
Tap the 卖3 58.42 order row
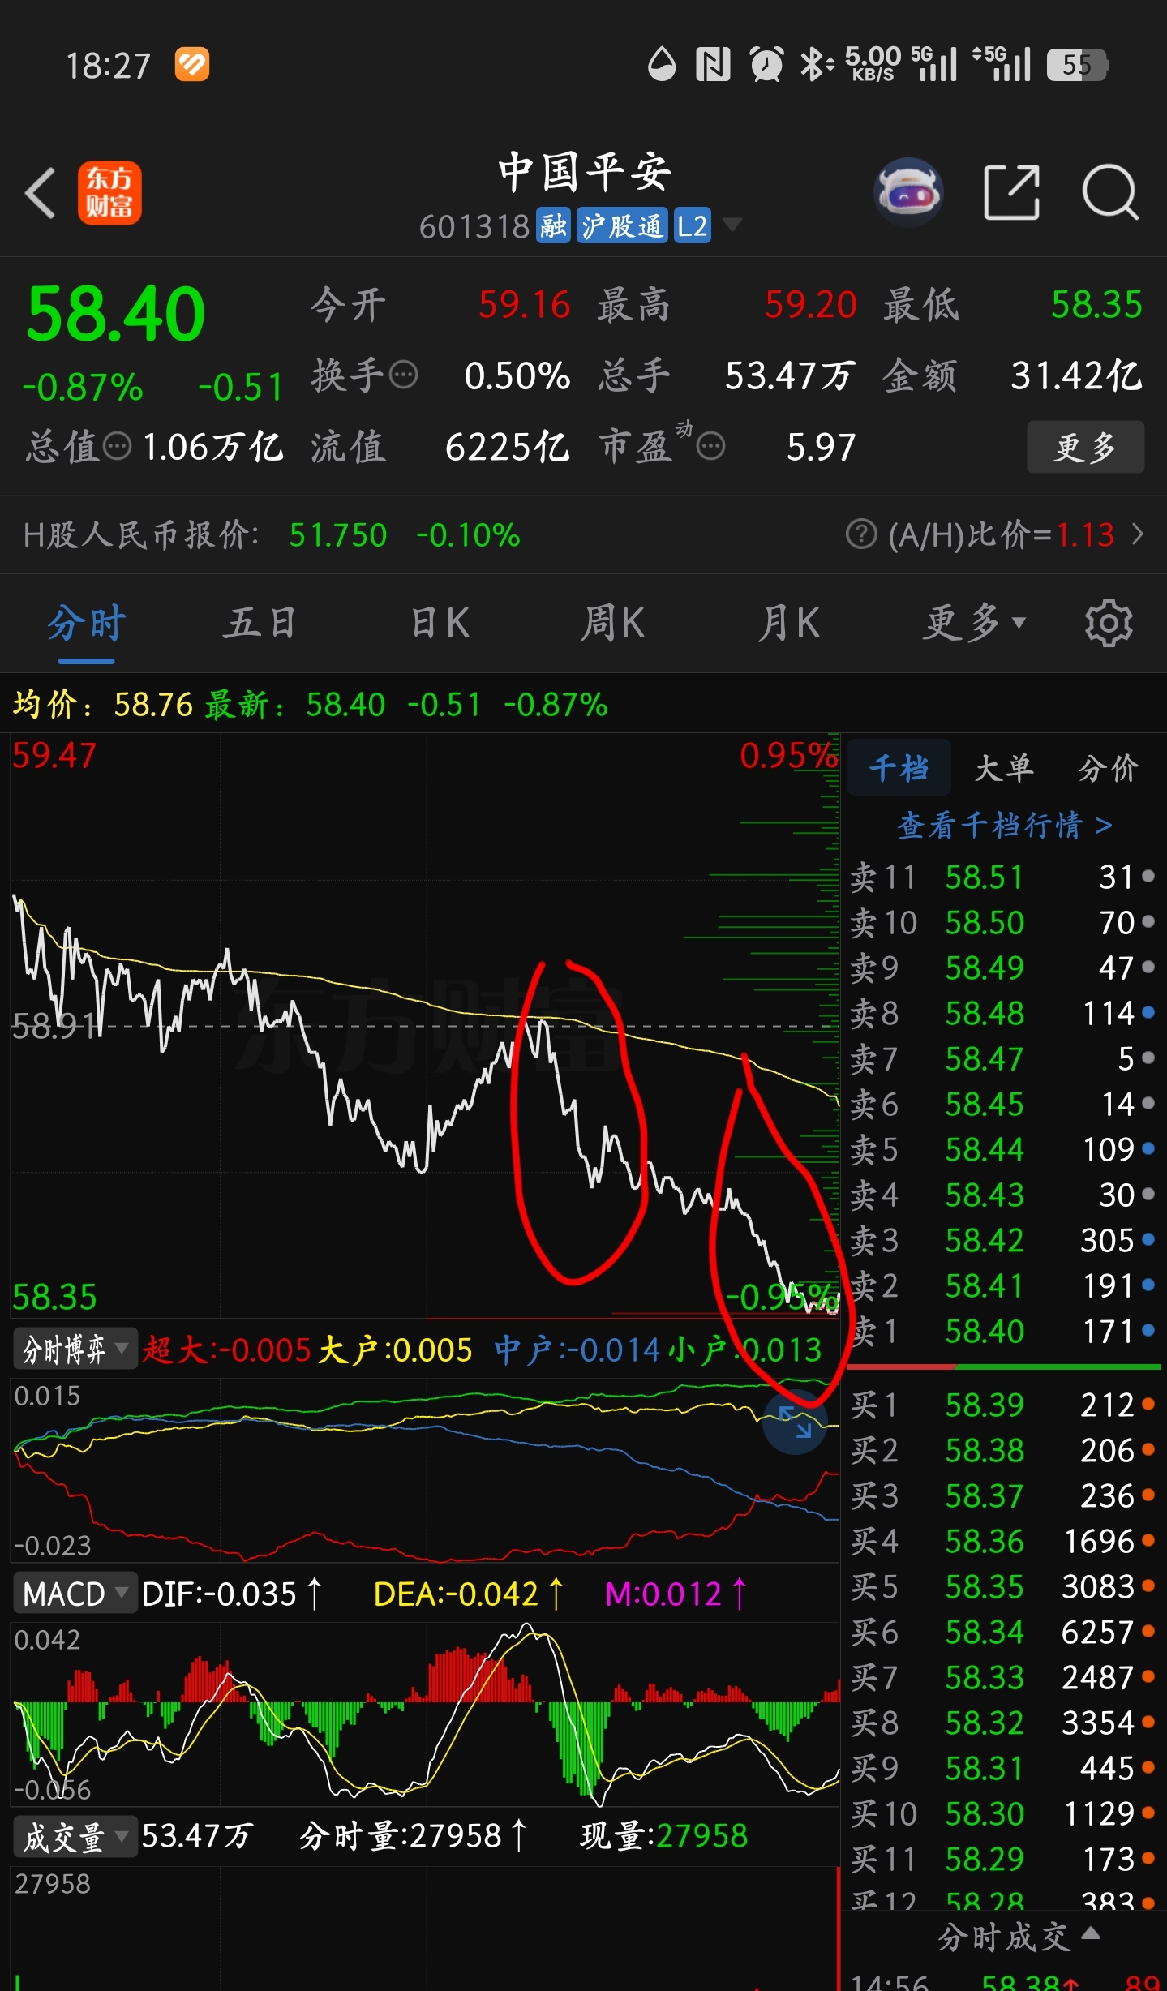tap(1004, 1240)
